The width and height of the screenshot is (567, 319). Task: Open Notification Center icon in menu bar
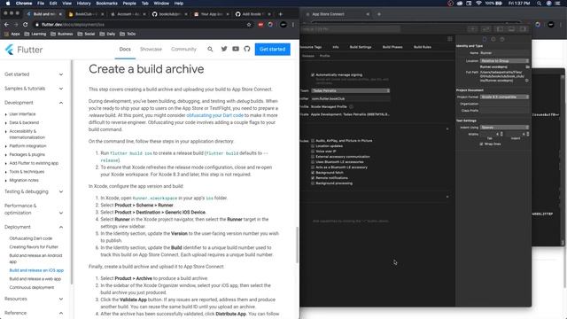click(x=557, y=4)
